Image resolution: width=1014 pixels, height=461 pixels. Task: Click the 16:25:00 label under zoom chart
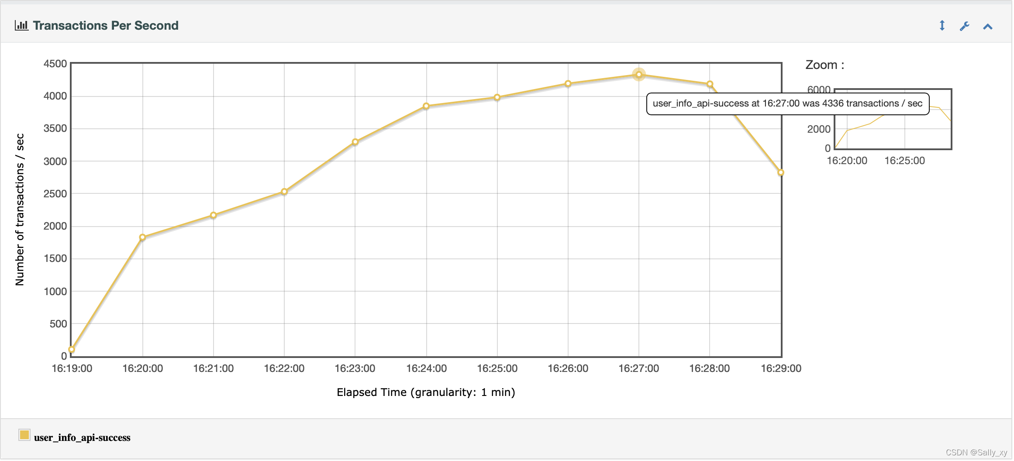904,161
